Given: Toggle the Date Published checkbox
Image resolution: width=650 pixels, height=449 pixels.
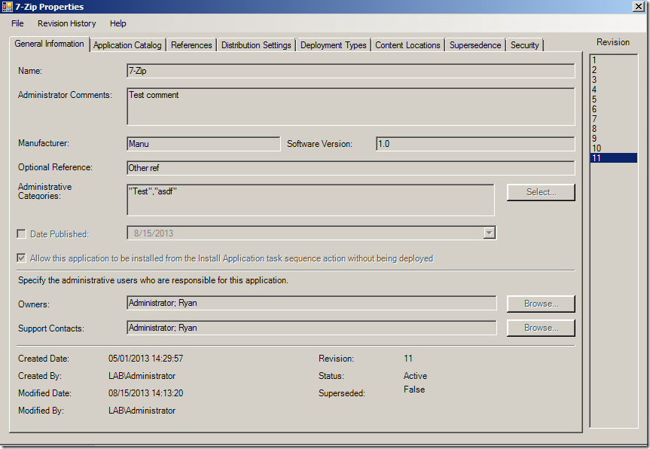Looking at the screenshot, I should (x=21, y=234).
